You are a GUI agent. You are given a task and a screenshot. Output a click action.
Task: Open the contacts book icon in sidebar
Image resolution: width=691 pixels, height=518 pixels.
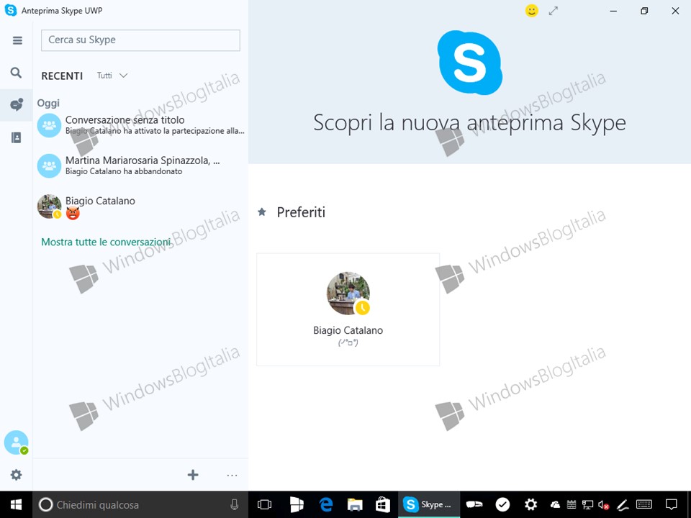tap(17, 138)
